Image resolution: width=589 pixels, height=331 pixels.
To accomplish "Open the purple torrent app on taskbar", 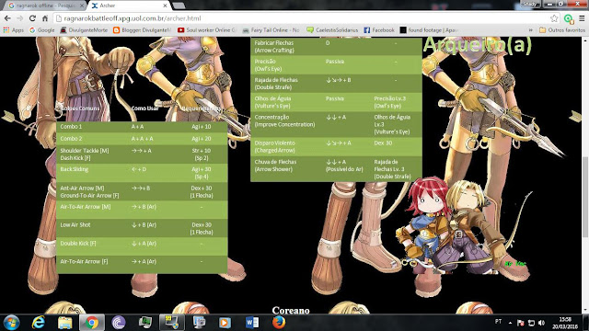I will [x=119, y=323].
